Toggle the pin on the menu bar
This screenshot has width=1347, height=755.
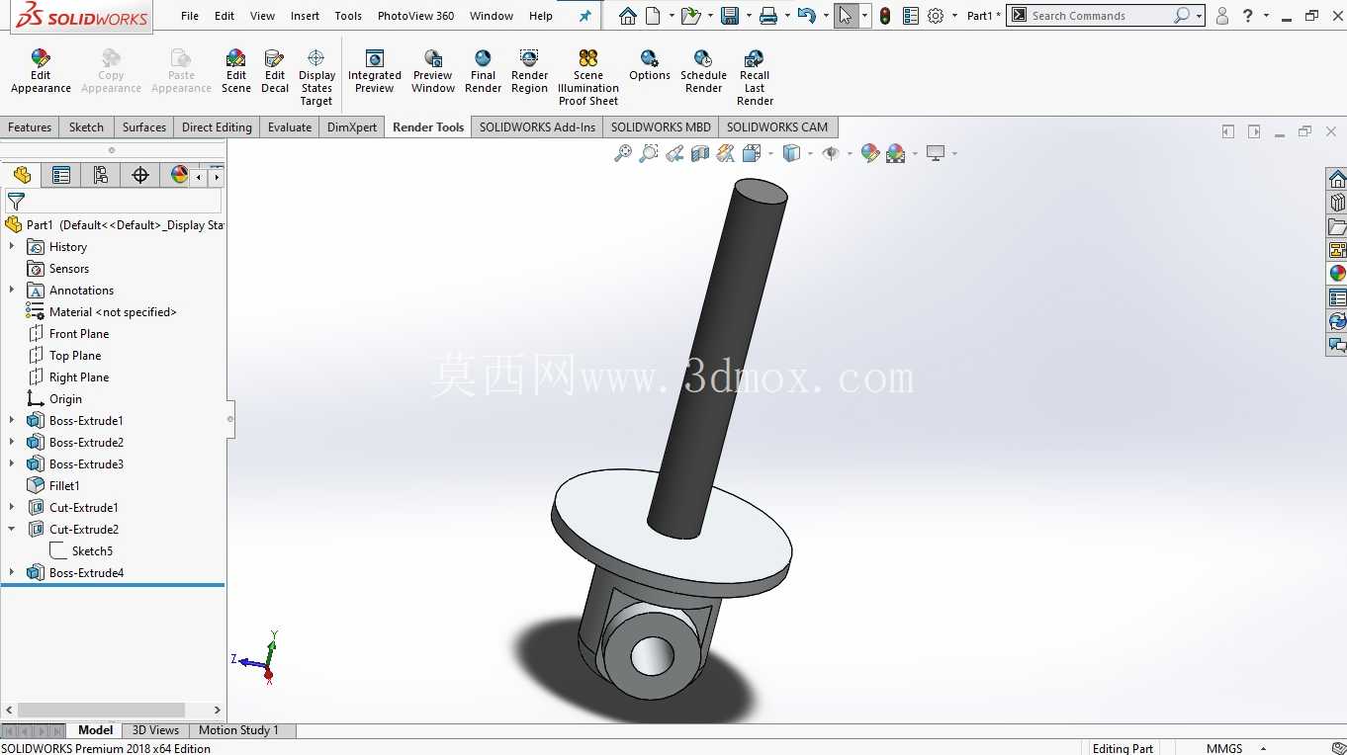click(x=584, y=16)
